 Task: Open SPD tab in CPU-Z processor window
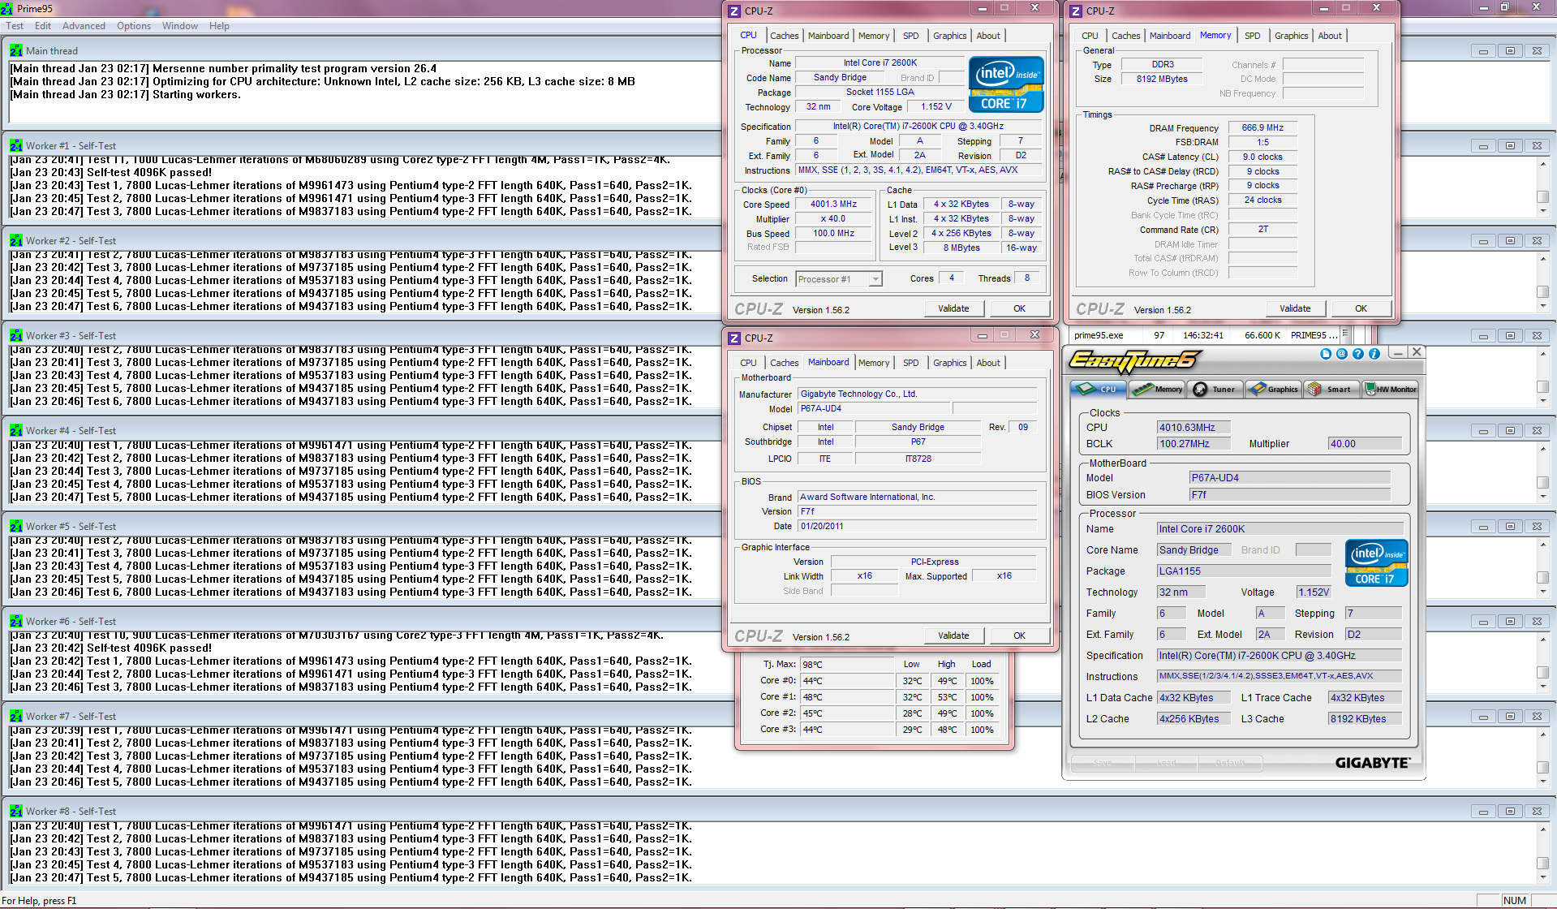pyautogui.click(x=911, y=36)
